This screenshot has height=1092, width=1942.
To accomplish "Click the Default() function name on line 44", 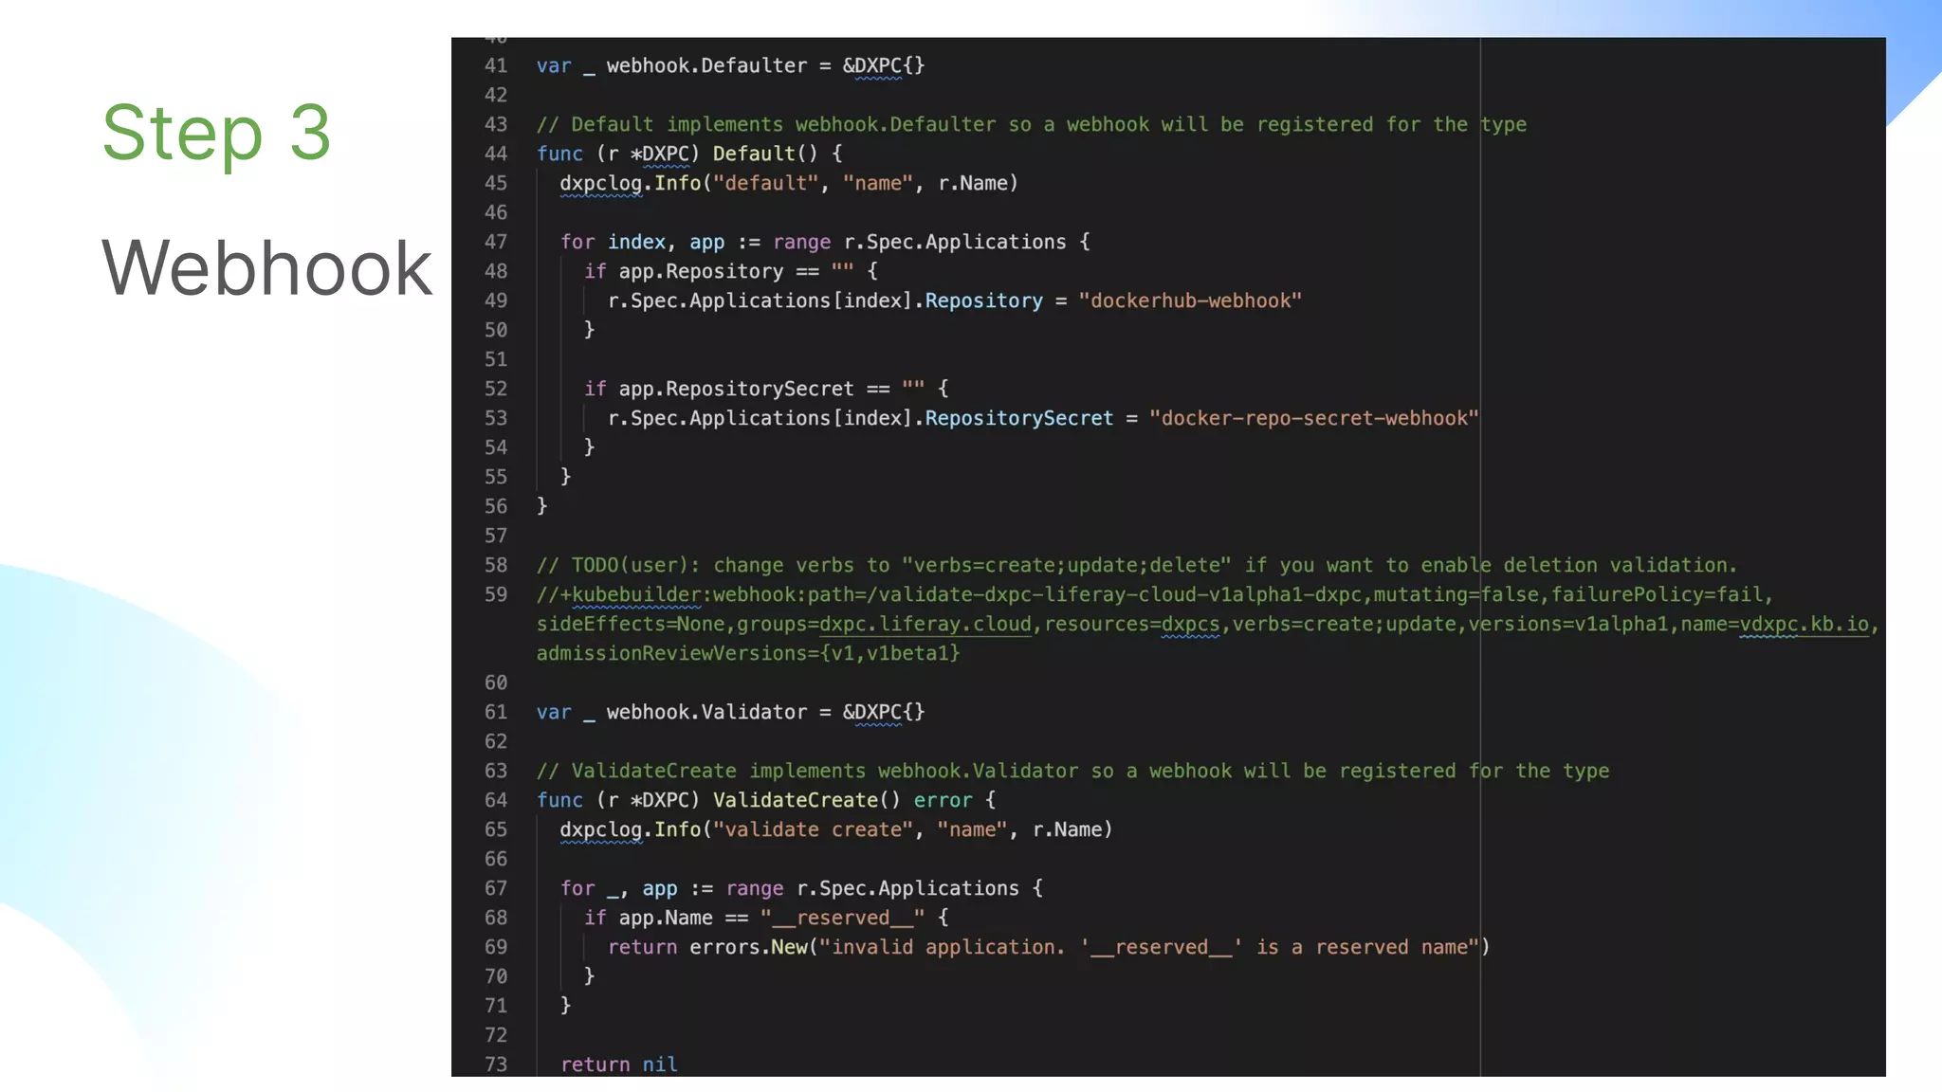I will (x=765, y=155).
